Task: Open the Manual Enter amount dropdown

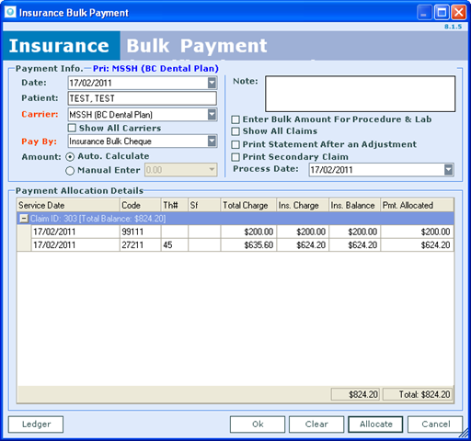Action: pos(212,169)
